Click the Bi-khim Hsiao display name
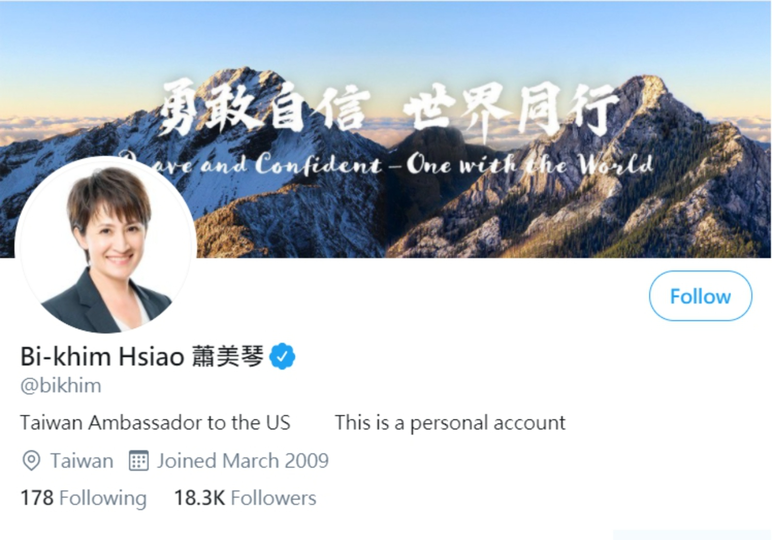The image size is (772, 540). tap(102, 356)
